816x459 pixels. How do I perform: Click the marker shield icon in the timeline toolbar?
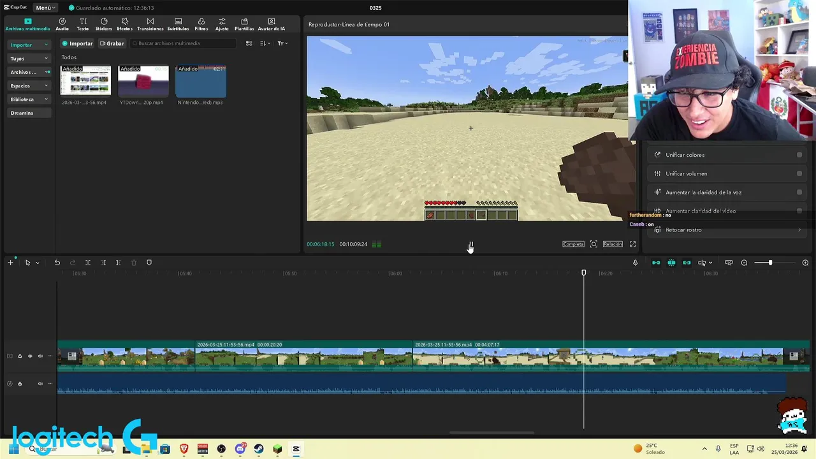[149, 263]
